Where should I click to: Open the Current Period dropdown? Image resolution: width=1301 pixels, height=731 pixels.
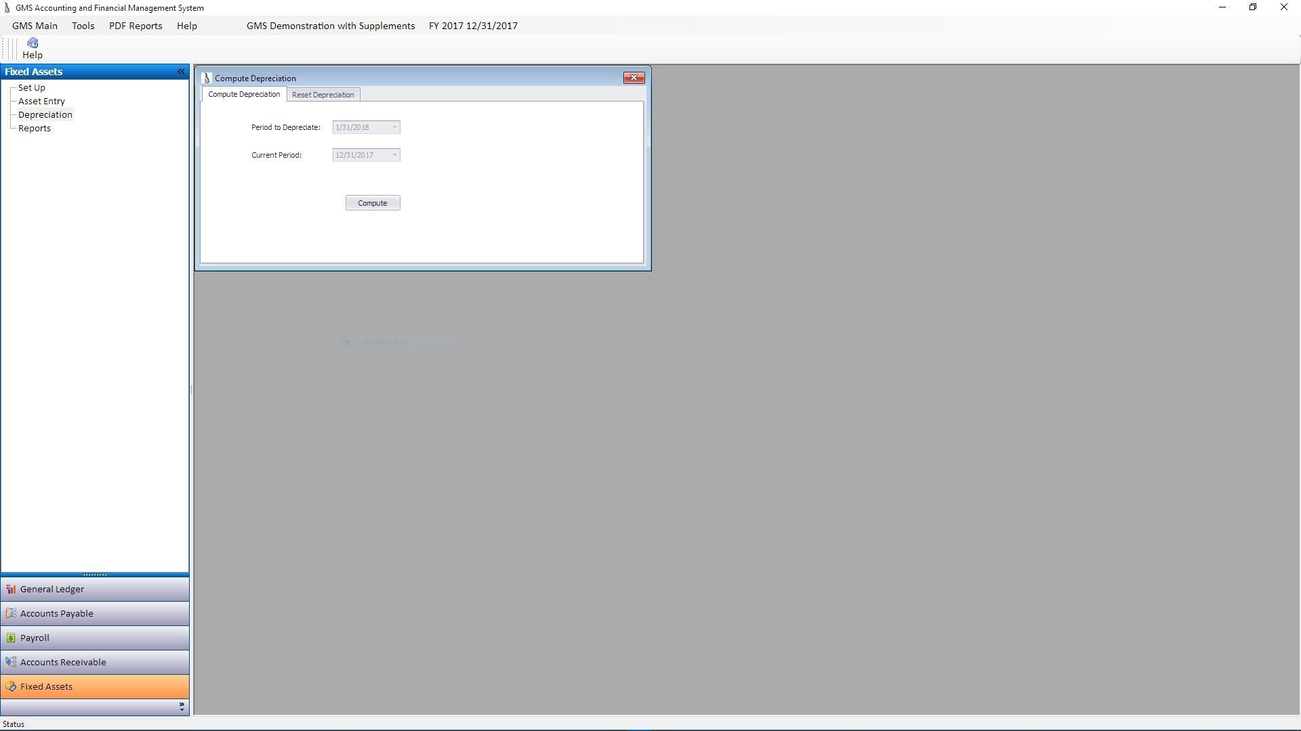[394, 155]
